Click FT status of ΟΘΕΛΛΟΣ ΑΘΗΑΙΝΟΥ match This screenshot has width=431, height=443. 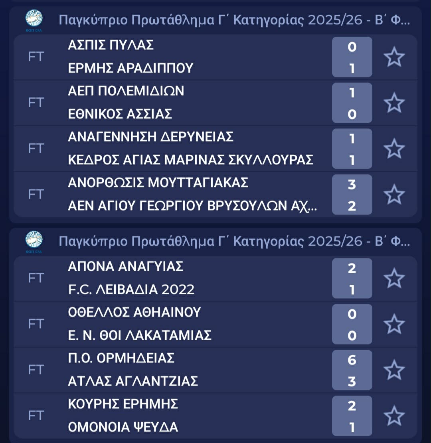[36, 324]
